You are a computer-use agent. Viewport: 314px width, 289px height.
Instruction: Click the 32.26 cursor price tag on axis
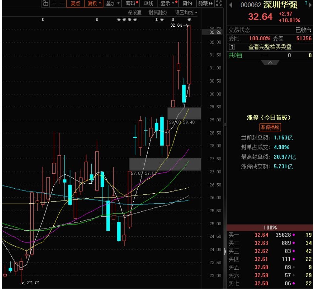(x=212, y=32)
